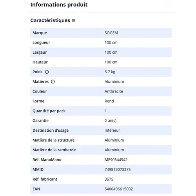Click the MMID value 749813073375
Screen dimensions: 196x196
coord(118,169)
